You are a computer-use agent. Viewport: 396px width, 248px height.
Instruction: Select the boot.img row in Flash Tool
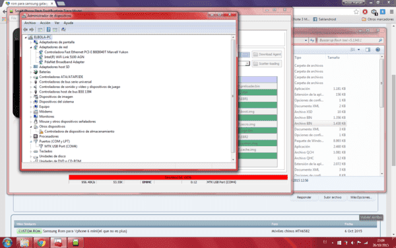(258, 112)
